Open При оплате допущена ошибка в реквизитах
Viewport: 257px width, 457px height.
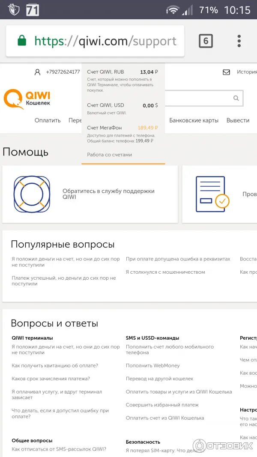(x=178, y=259)
